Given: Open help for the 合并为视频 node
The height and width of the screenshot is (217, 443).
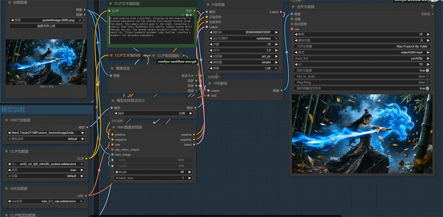Looking at the screenshot, I should [x=432, y=7].
